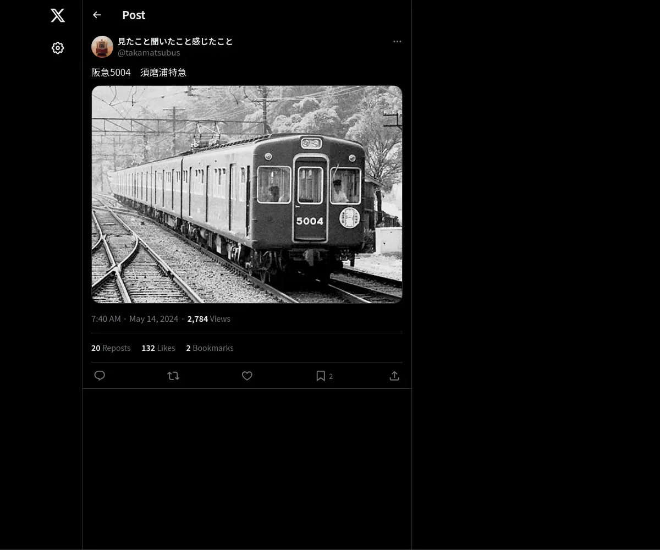Image resolution: width=660 pixels, height=550 pixels.
Task: Click the May 14, 2024 date
Action: (x=153, y=319)
